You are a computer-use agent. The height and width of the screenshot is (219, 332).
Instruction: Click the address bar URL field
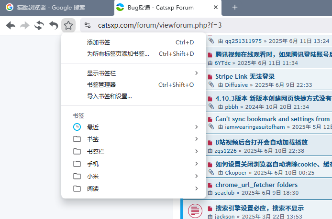[206, 25]
